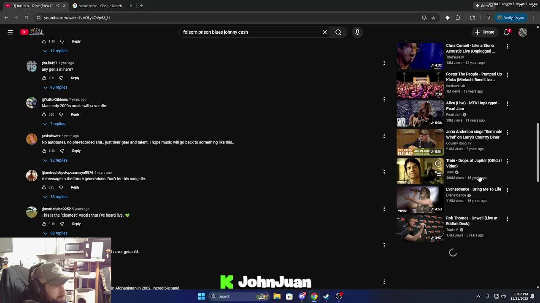Viewport: 540px width, 303px height.
Task: Open OBS Studio from the taskbar
Action: click(x=339, y=296)
